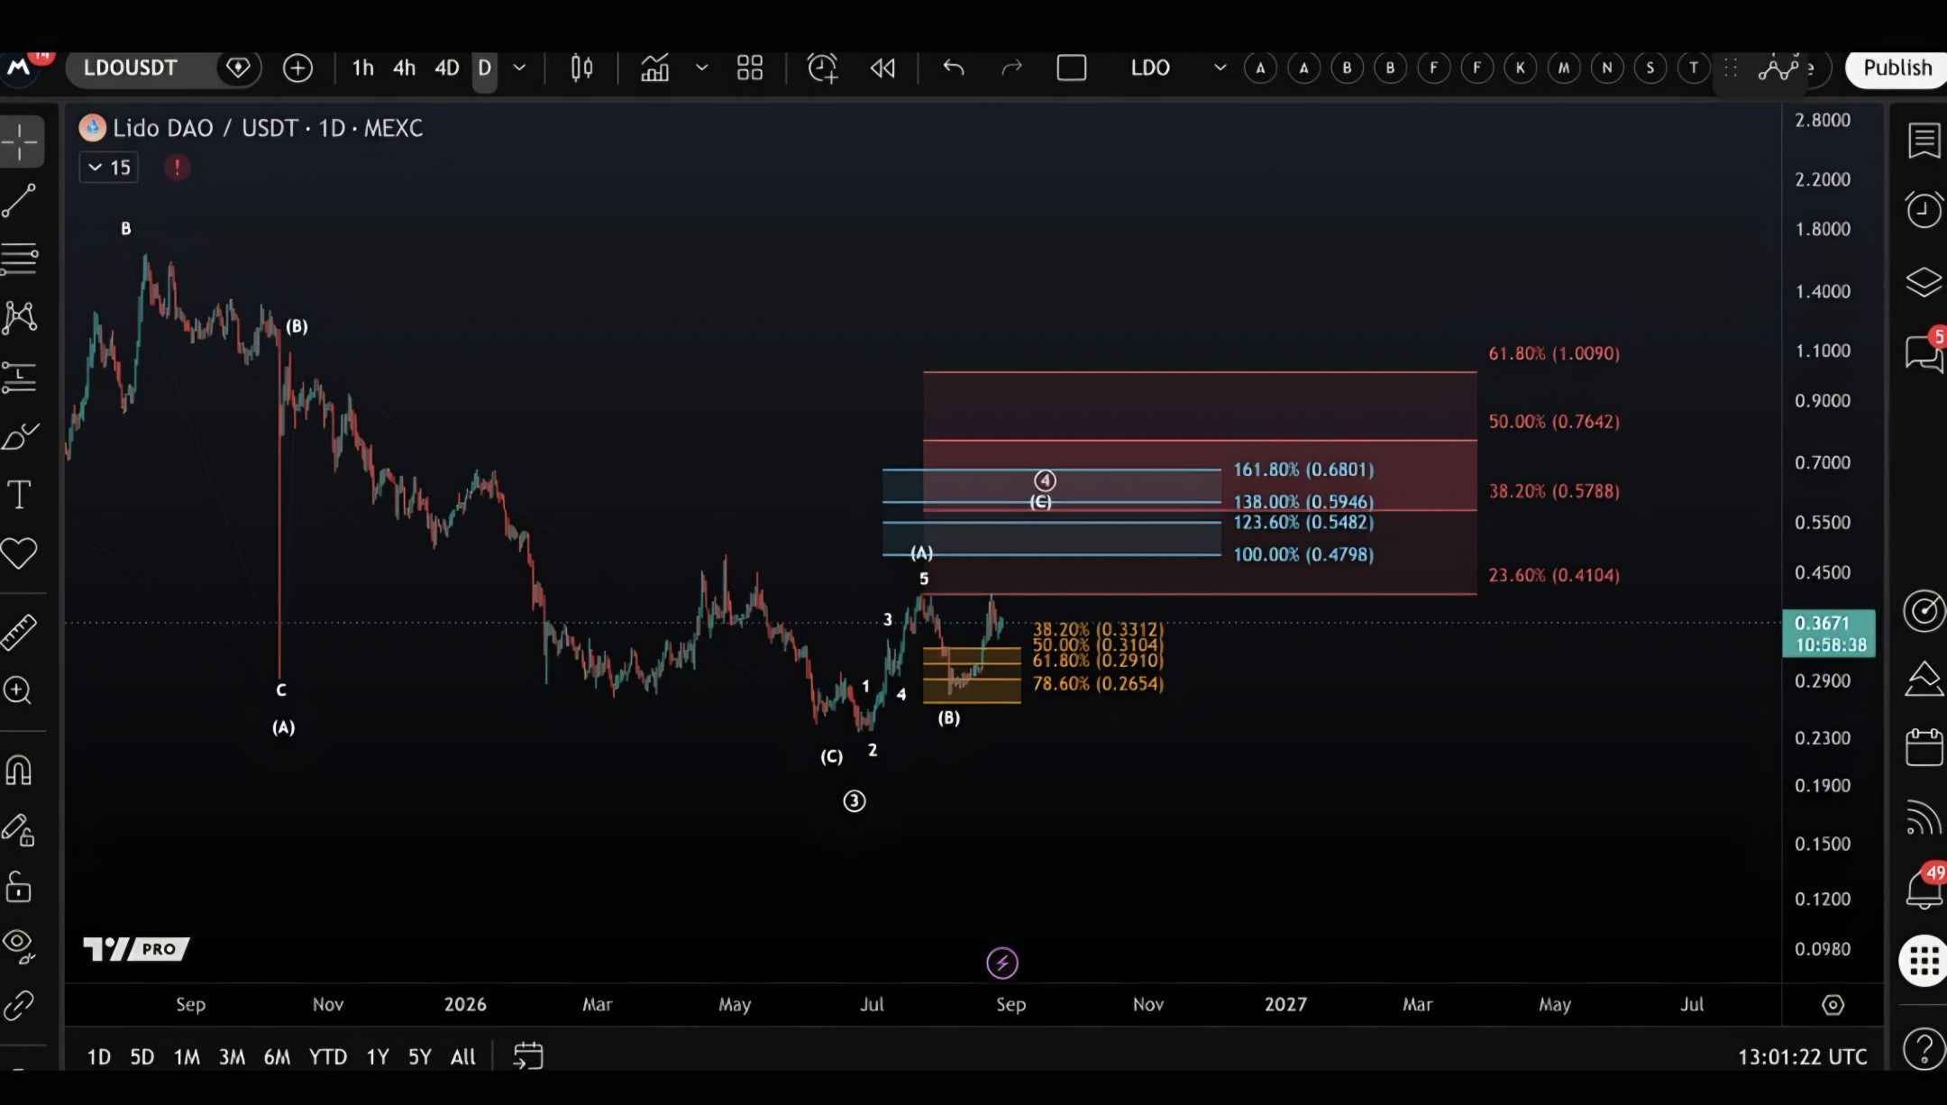The width and height of the screenshot is (1947, 1105).
Task: Click the Publish button
Action: pyautogui.click(x=1897, y=68)
